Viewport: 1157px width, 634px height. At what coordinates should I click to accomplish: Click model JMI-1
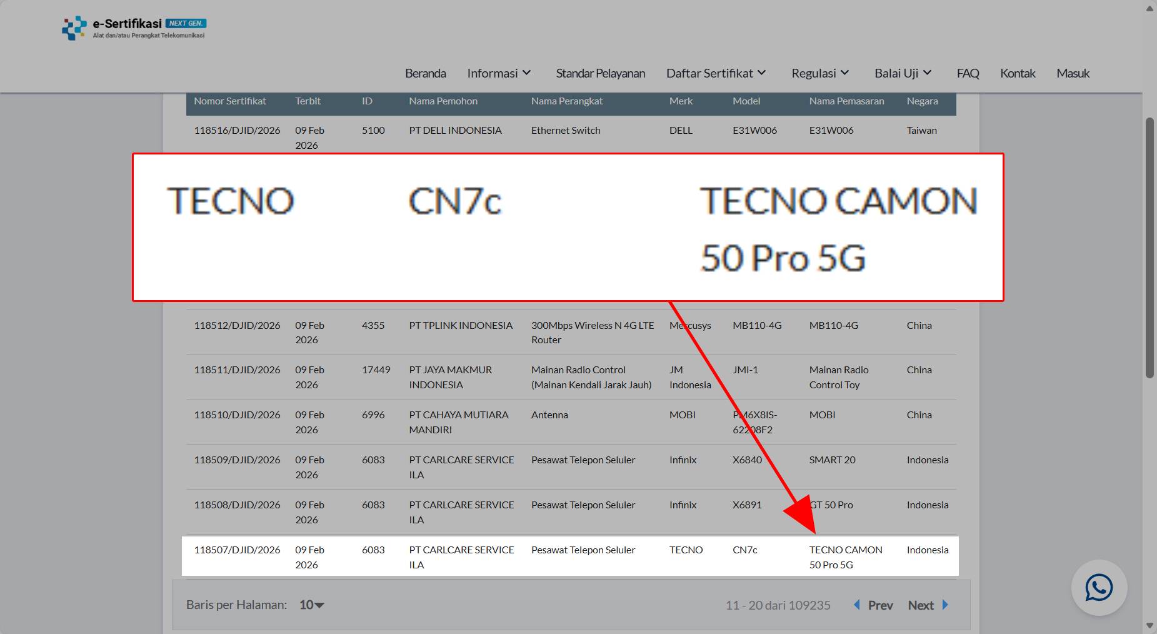(745, 370)
